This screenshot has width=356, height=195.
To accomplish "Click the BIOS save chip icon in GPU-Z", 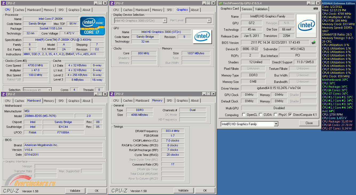I will (314, 43).
